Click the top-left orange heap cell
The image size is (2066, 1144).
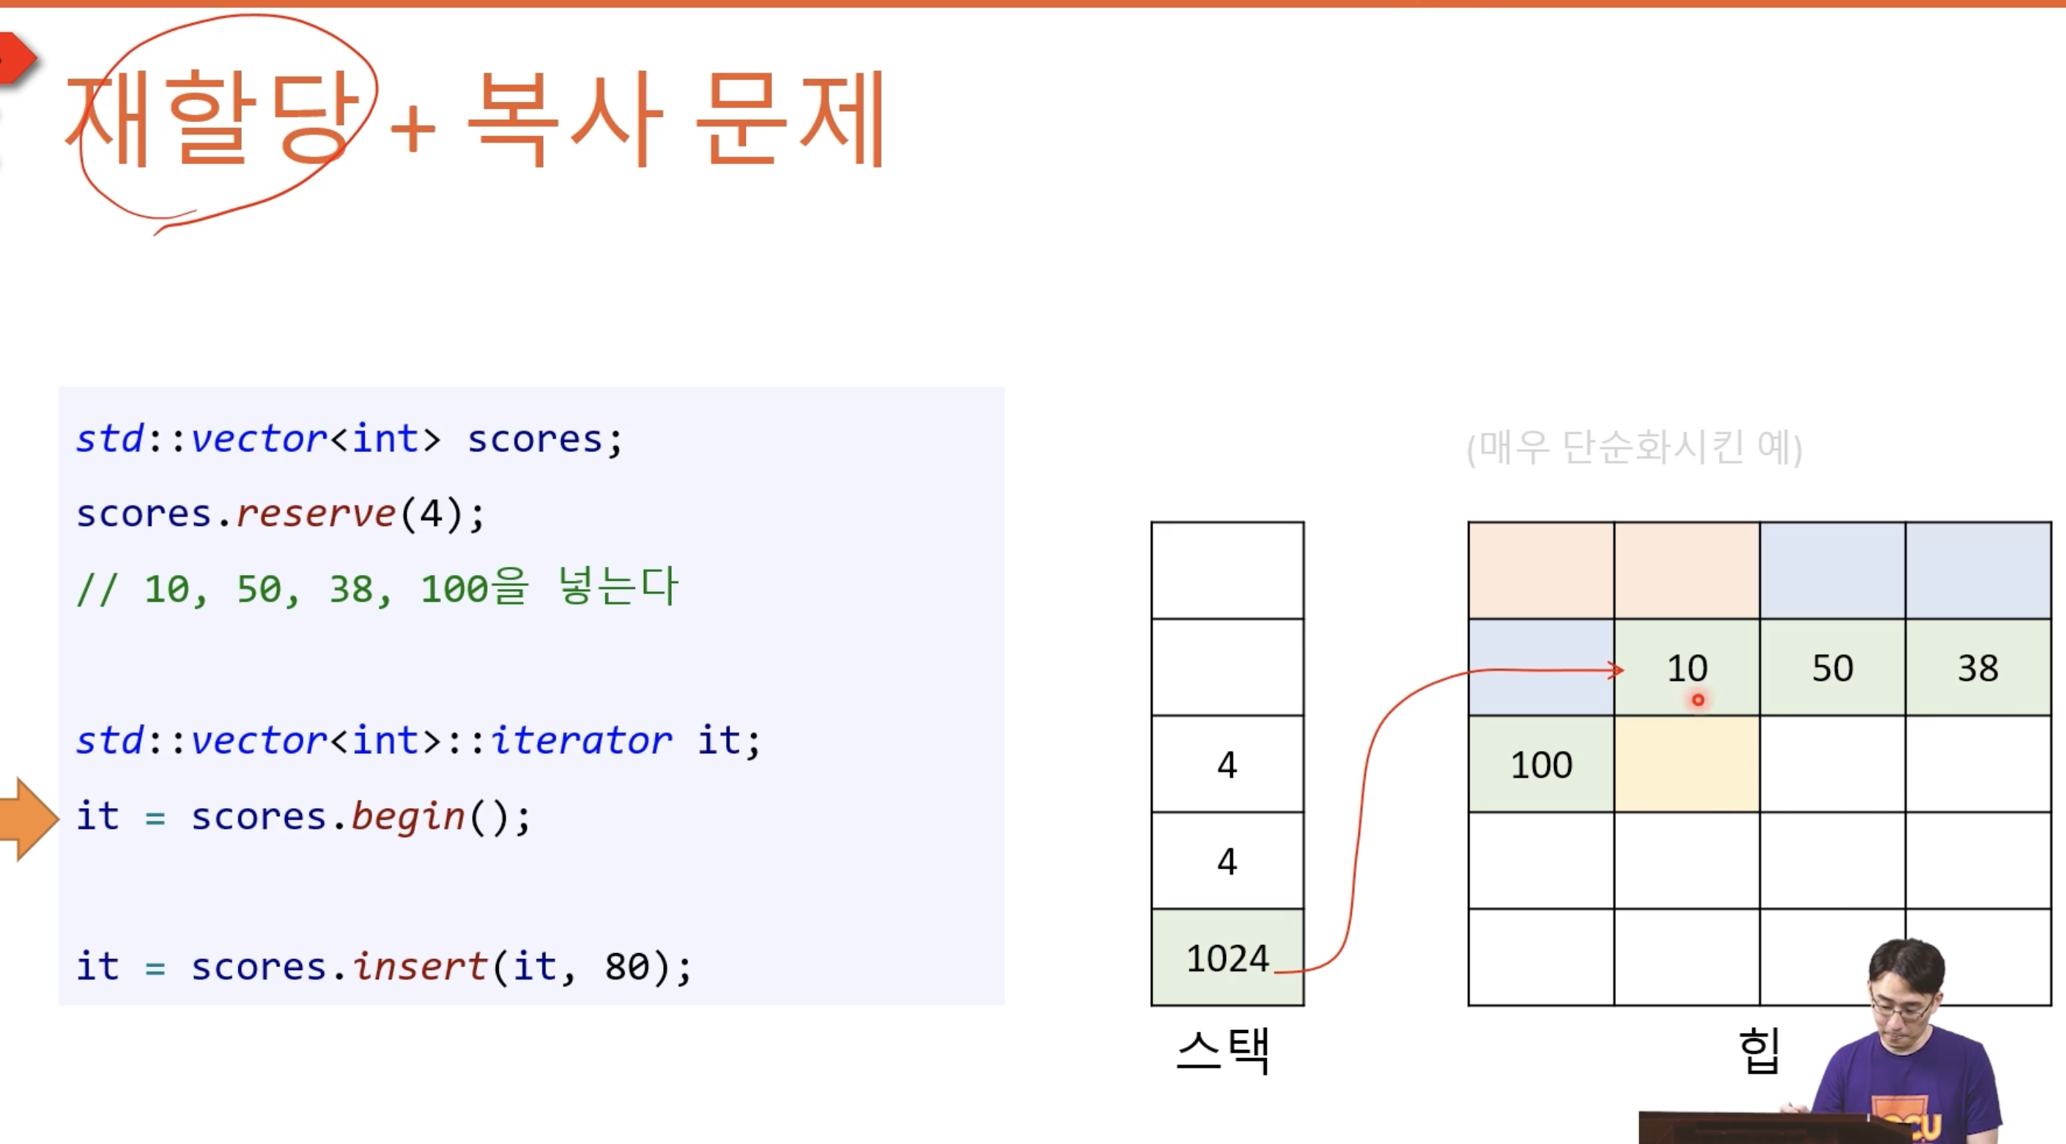[1541, 571]
